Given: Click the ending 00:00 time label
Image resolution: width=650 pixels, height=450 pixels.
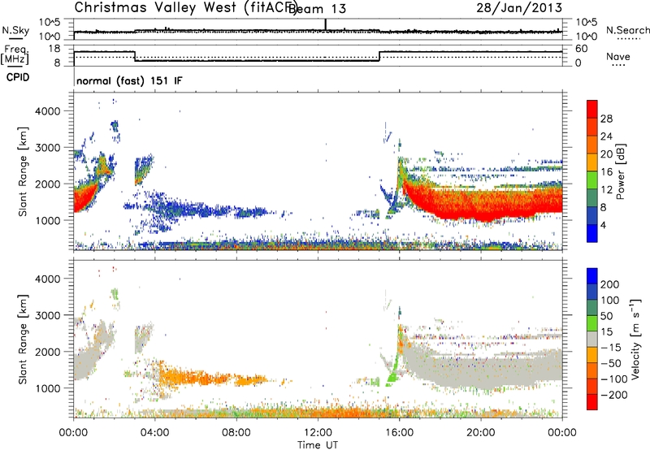Looking at the screenshot, I should (561, 433).
